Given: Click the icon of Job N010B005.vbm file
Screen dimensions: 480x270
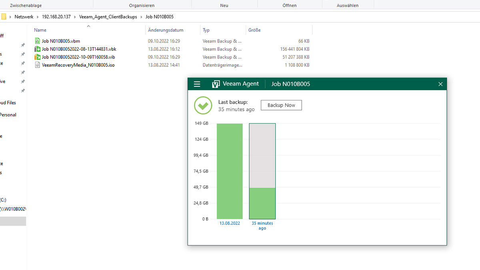Looking at the screenshot, I should [x=37, y=41].
